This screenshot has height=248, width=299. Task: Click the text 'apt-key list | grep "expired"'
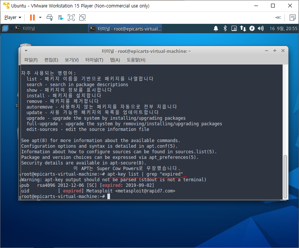[145, 174]
